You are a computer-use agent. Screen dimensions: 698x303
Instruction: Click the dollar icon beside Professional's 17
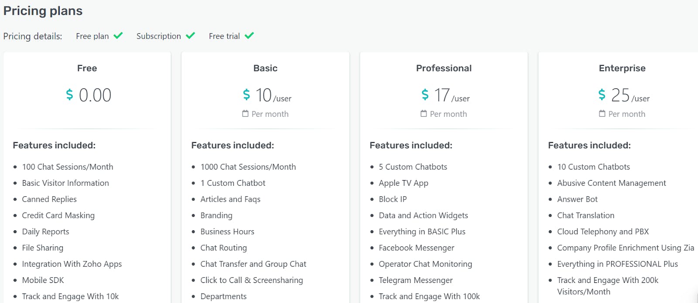tap(425, 95)
